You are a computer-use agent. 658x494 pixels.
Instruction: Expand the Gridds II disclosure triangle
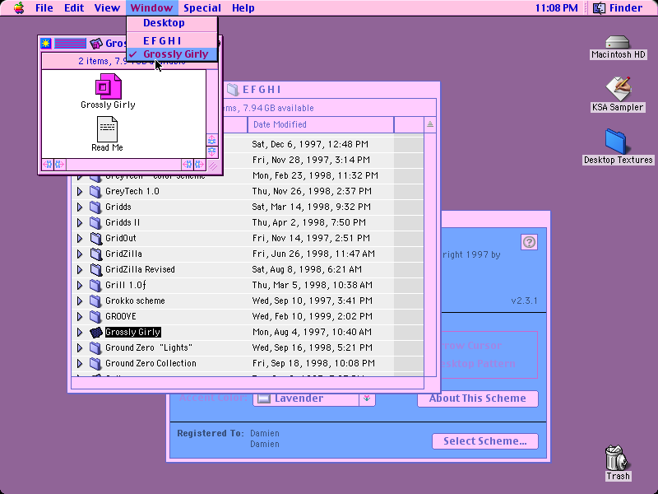point(80,222)
